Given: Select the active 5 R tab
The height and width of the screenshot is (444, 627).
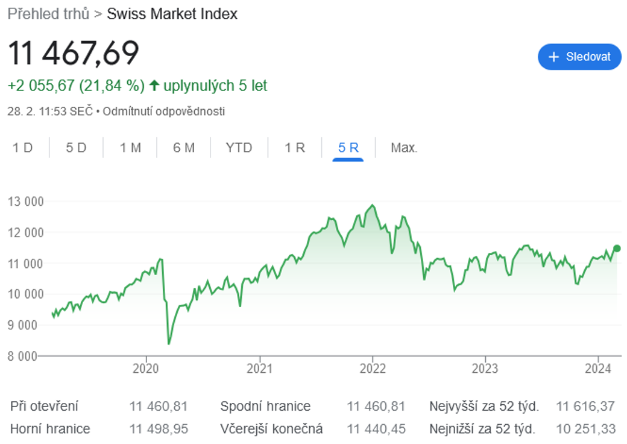Looking at the screenshot, I should (x=348, y=148).
